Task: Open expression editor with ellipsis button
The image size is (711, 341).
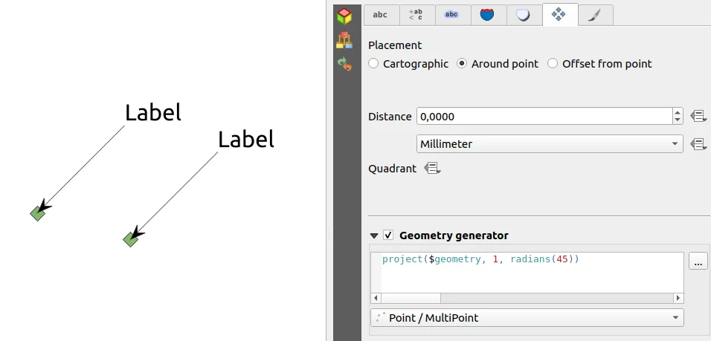Action: click(698, 262)
